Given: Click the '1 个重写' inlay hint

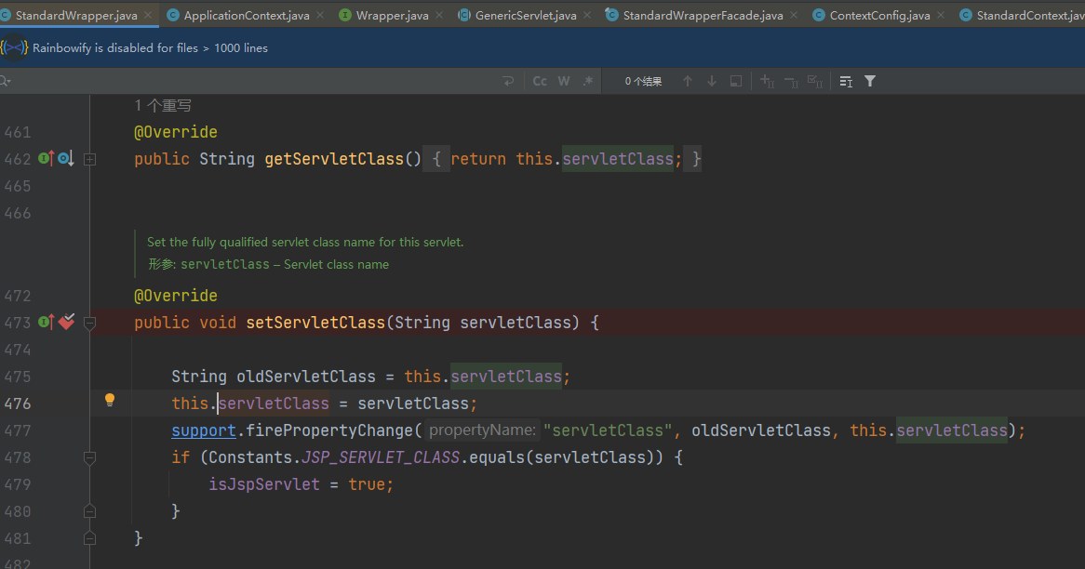Looking at the screenshot, I should [163, 105].
